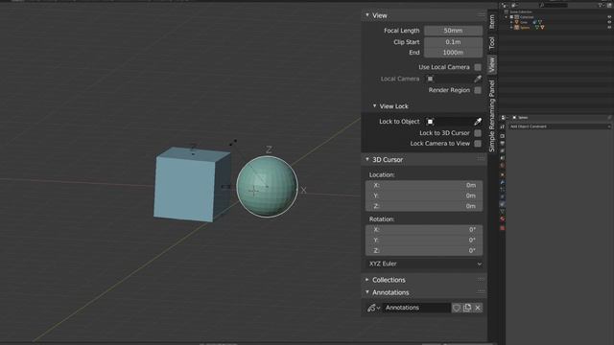Image resolution: width=614 pixels, height=345 pixels.
Task: Expand the Collections panel
Action: [x=367, y=280]
